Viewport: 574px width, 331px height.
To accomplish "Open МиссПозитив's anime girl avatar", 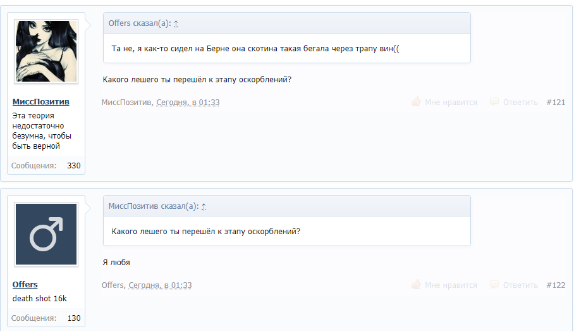I will [x=46, y=51].
